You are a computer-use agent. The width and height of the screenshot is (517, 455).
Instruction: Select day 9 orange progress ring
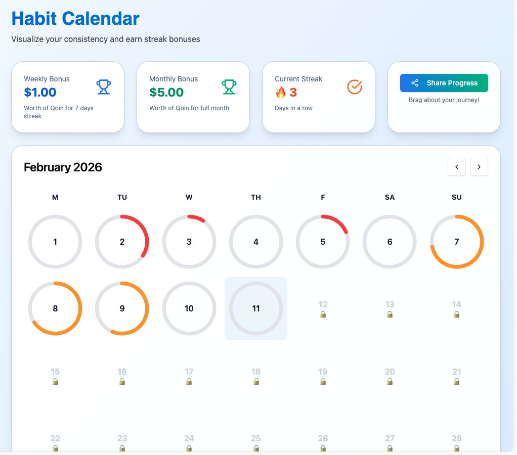click(122, 308)
